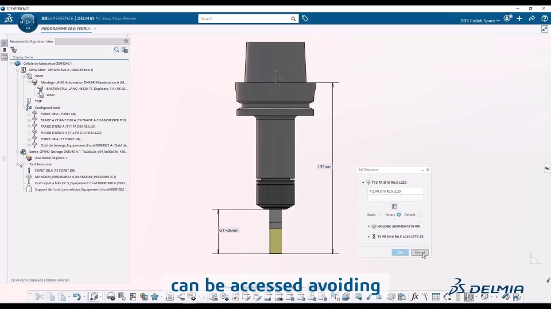
Task: Click the search input field
Action: pos(245,18)
